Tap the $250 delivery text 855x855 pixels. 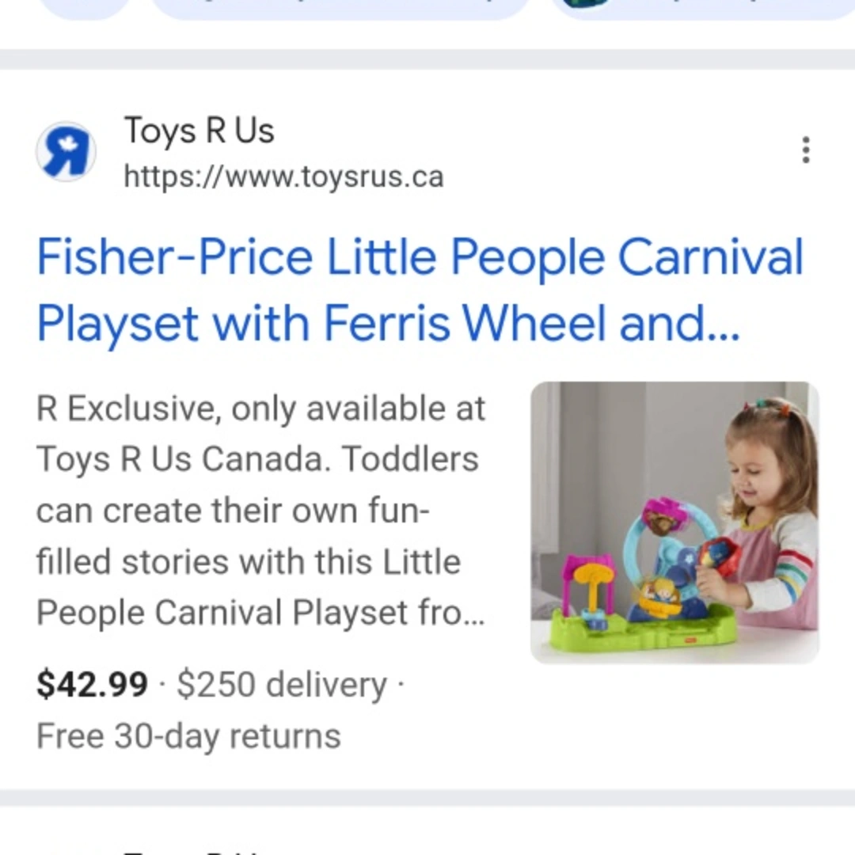coord(281,685)
